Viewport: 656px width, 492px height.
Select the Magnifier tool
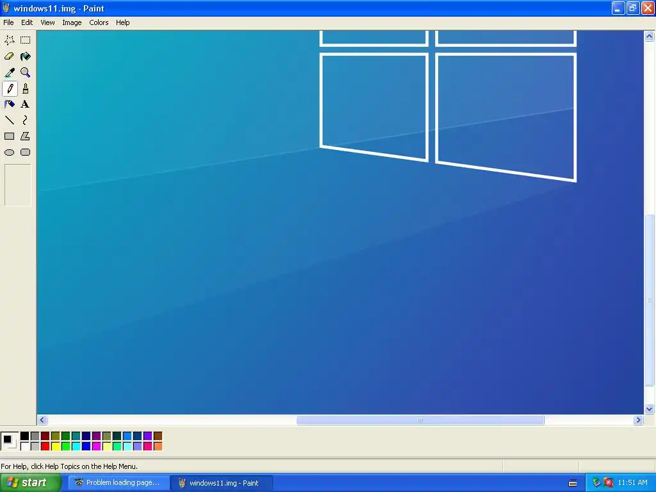(25, 72)
